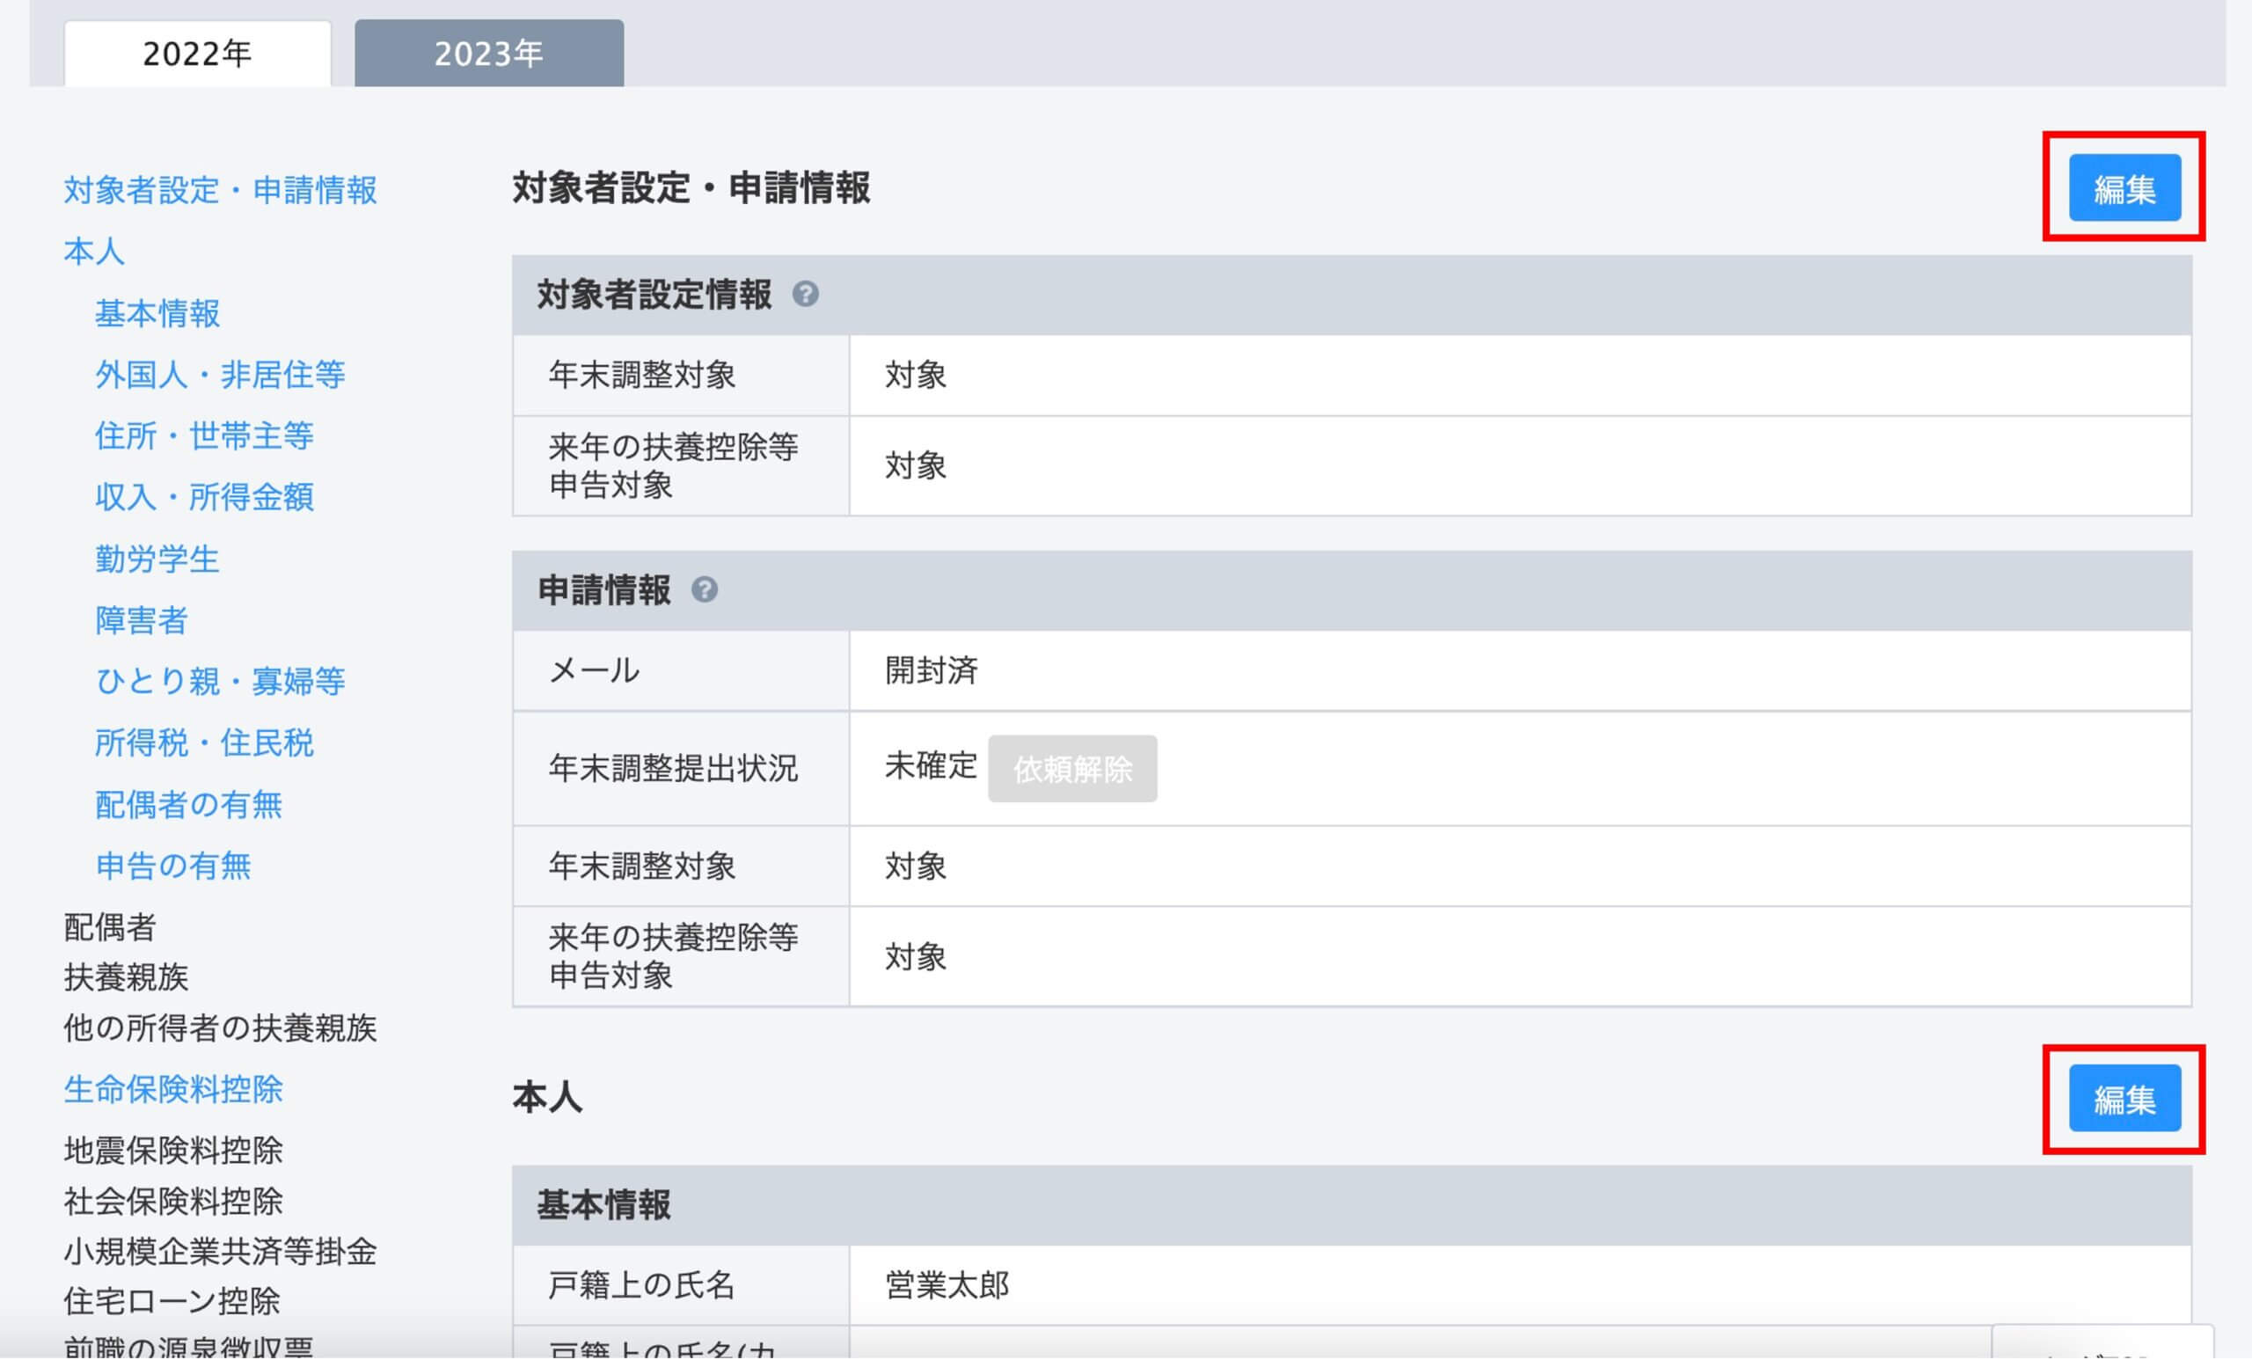Image resolution: width=2252 pixels, height=1360 pixels.
Task: Navigate to 住所・世帯主等 link
Action: (x=205, y=436)
